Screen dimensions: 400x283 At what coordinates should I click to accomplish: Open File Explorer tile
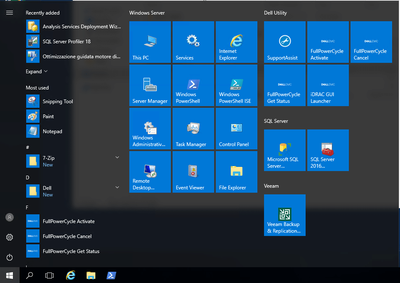[237, 172]
